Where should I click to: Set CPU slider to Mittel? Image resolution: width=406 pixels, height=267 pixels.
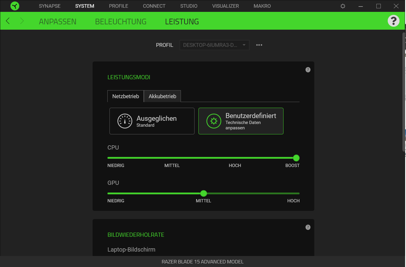(x=172, y=158)
